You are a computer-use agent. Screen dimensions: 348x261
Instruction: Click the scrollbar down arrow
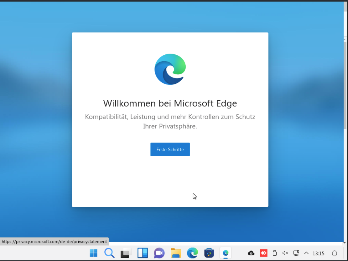pyautogui.click(x=345, y=243)
